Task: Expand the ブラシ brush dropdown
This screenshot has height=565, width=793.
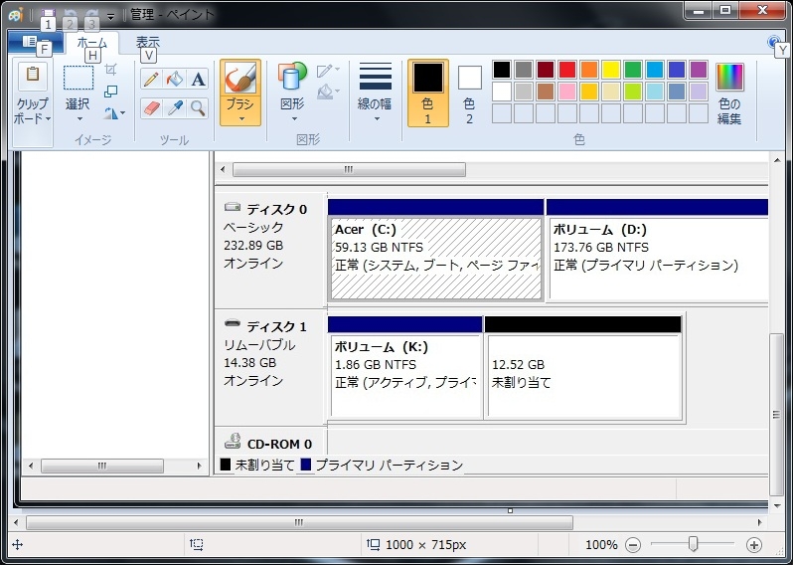Action: 240,118
